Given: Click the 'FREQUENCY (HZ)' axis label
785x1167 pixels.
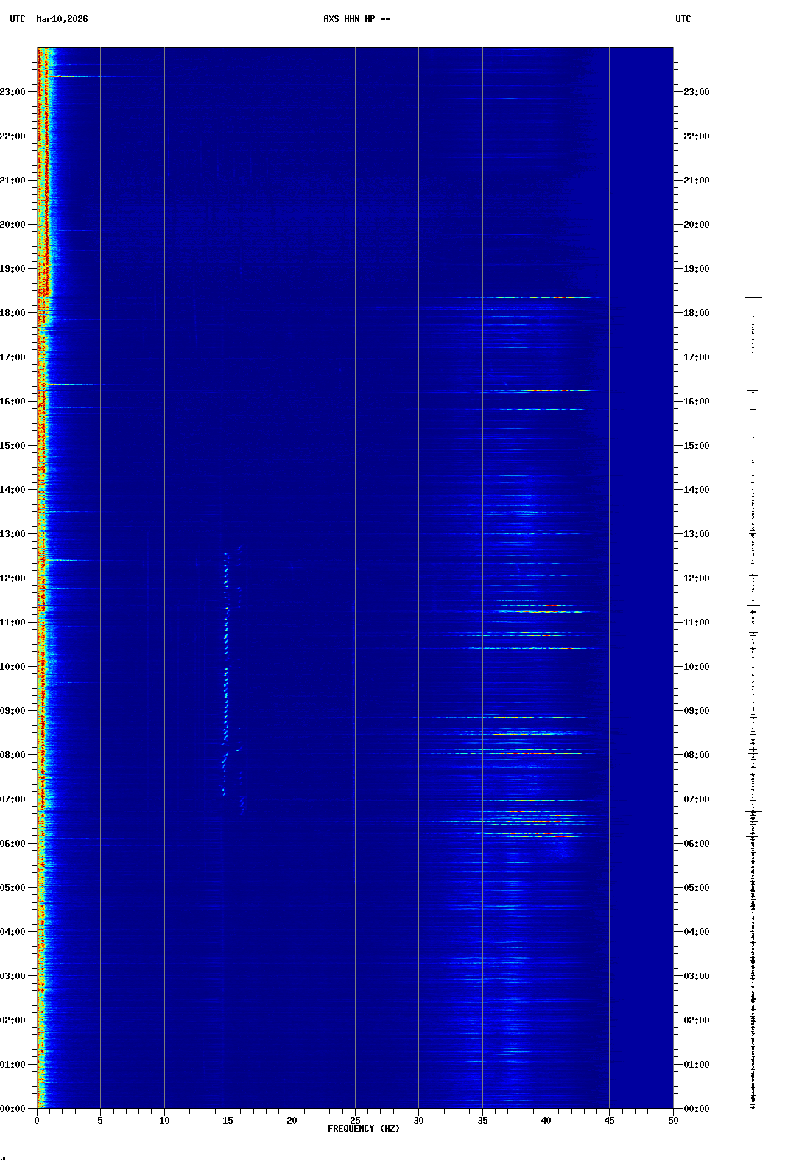Looking at the screenshot, I should coord(364,1129).
